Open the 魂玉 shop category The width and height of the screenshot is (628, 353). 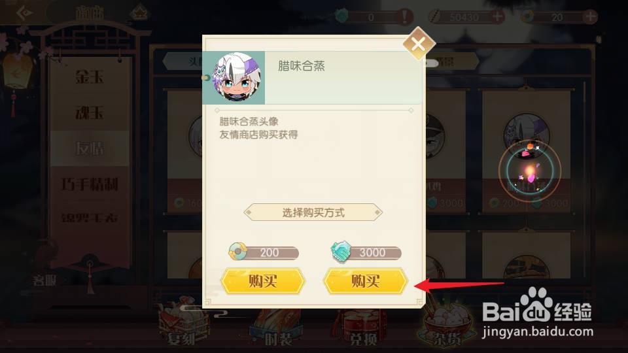coord(90,112)
